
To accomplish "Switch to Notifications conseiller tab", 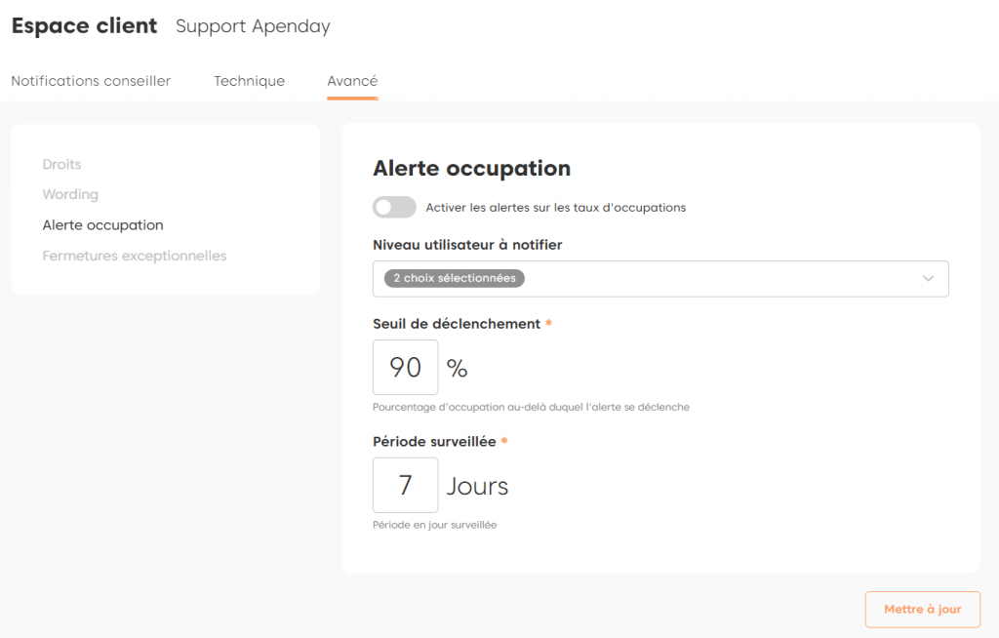I will tap(91, 81).
